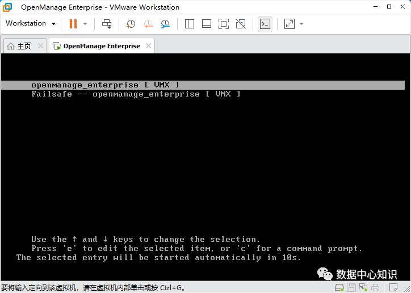Close the 主页 home tab
Viewport: 411px width, 293px height.
pyautogui.click(x=40, y=46)
